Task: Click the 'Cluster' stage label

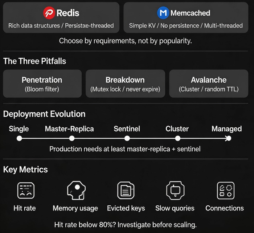Action: [177, 129]
